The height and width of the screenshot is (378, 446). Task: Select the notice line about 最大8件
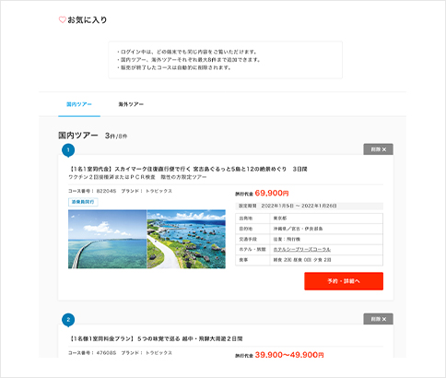pos(189,60)
